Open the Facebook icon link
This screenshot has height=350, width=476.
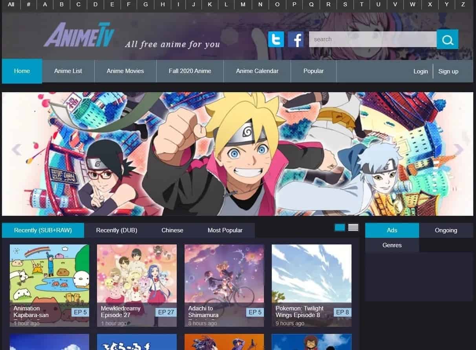(296, 39)
